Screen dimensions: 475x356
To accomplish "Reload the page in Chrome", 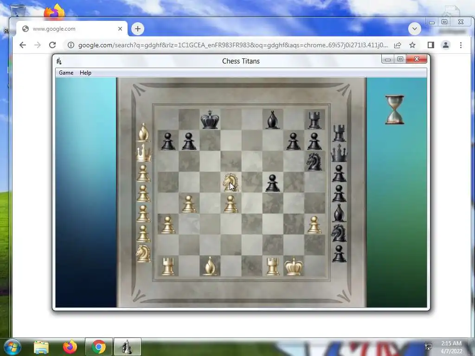I will (52, 45).
